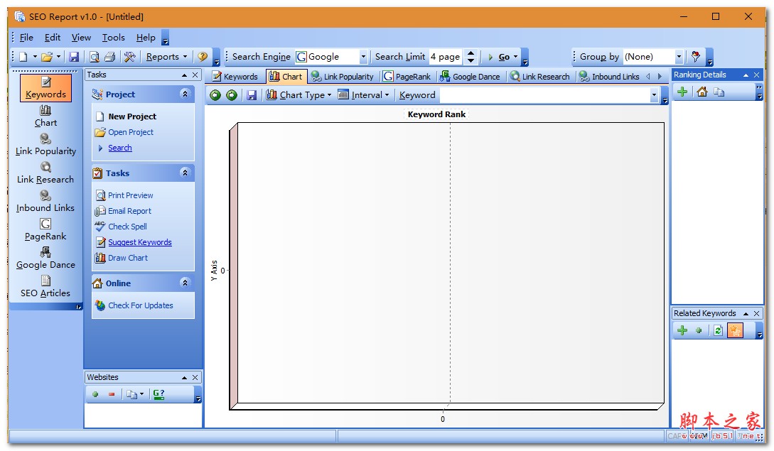Select SEO Articles in the left sidebar
This screenshot has height=451, width=774.
coord(46,287)
